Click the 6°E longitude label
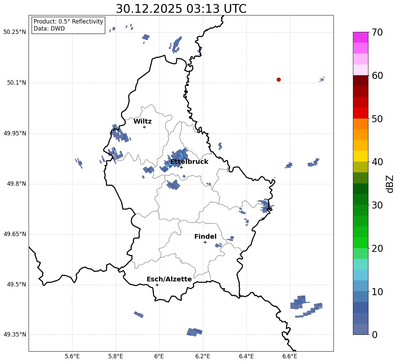This screenshot has height=363, width=398. click(x=159, y=356)
